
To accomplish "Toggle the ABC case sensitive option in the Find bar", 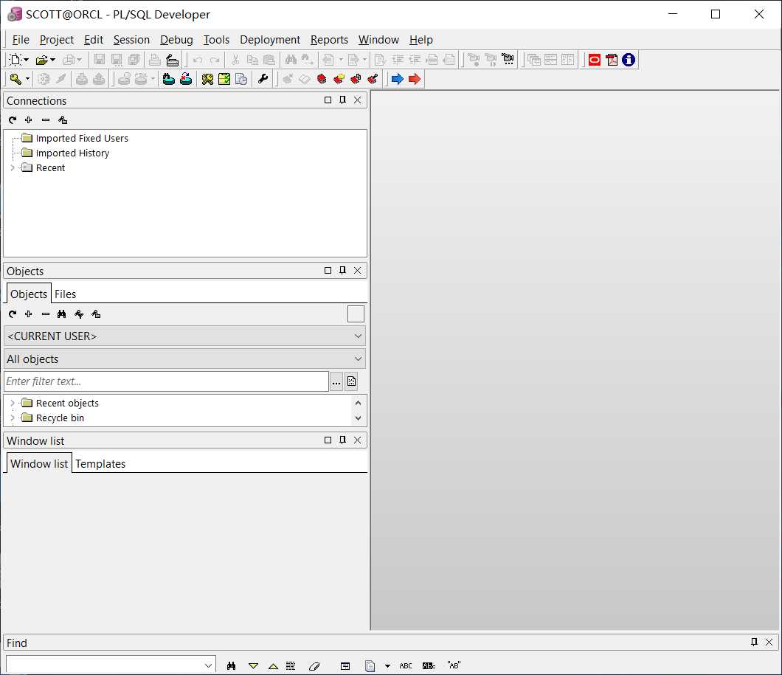I will click(x=406, y=665).
